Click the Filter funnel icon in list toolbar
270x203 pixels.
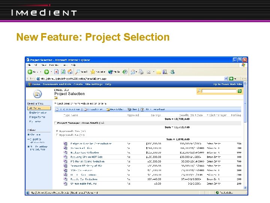coord(129,109)
